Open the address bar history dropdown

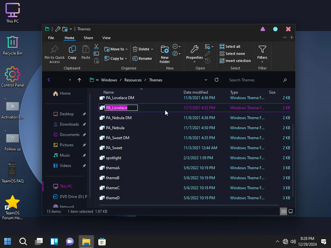206,80
